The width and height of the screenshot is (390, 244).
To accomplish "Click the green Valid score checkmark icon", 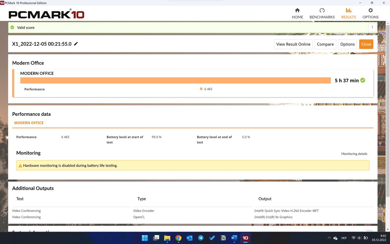I will (x=12, y=28).
